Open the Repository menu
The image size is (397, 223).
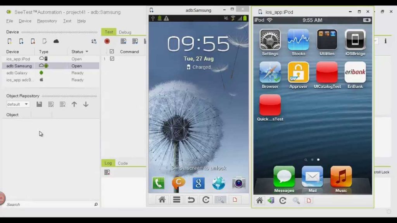coord(47,21)
